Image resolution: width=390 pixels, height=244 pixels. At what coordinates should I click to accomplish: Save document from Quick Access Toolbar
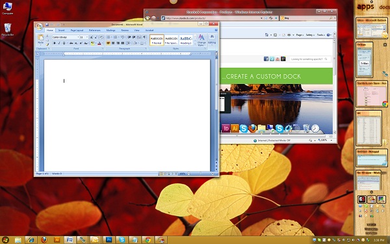coord(47,25)
